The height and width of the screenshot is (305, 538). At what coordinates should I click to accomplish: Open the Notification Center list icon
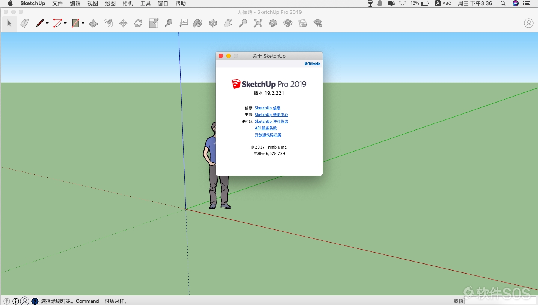tap(526, 3)
